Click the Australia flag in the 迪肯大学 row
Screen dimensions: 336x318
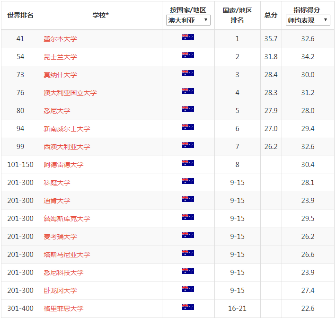(188, 199)
